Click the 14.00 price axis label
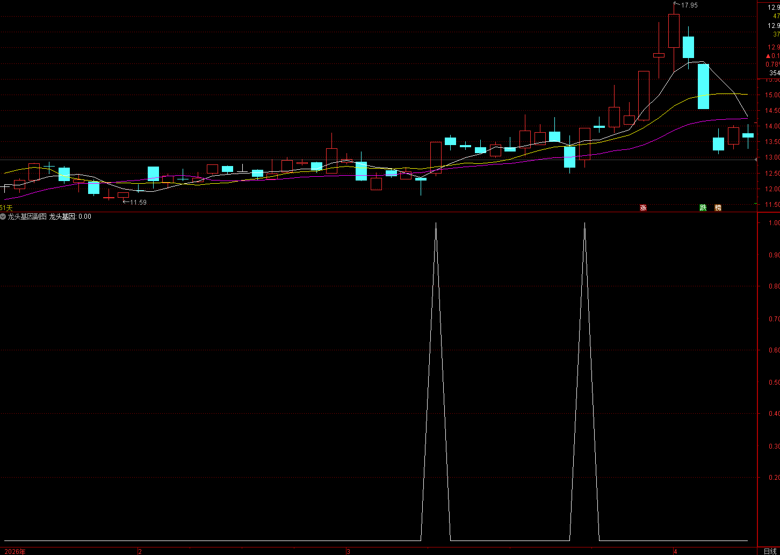 click(772, 126)
